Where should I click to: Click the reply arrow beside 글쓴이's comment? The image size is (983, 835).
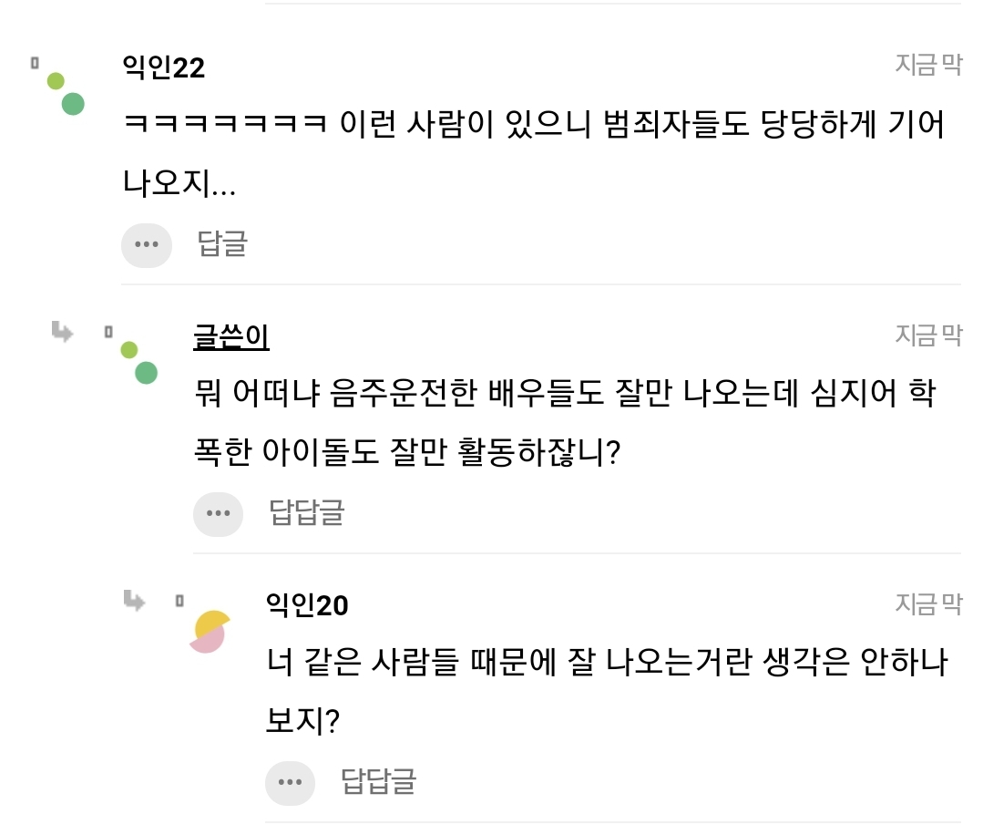[x=62, y=332]
